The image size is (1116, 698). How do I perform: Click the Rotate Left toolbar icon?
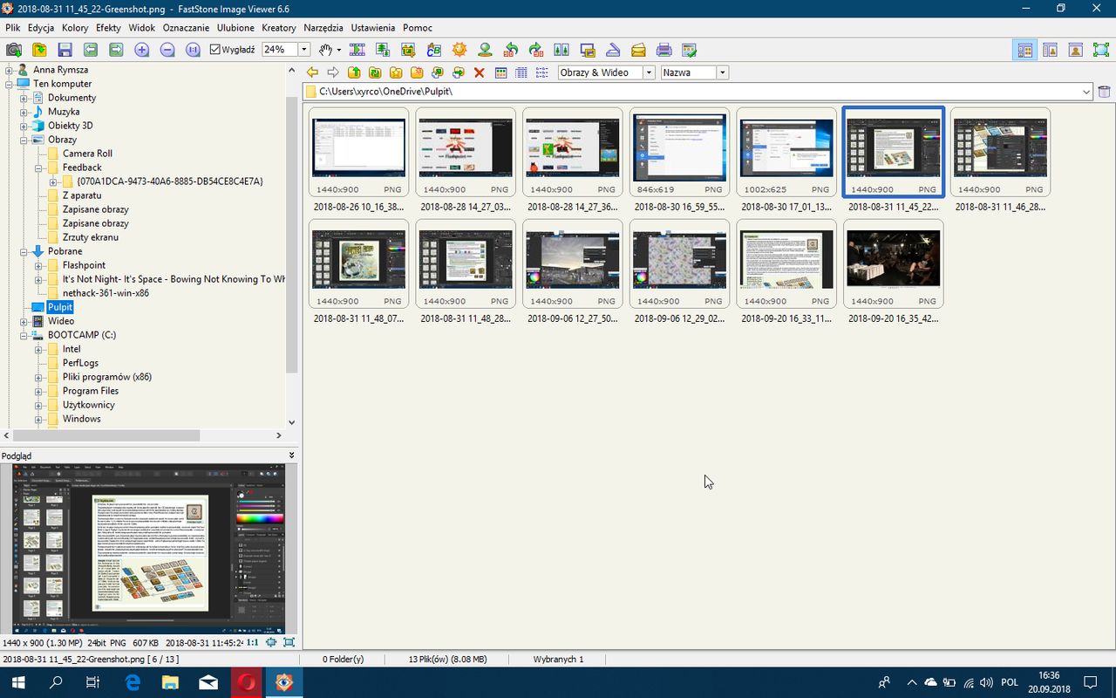(511, 50)
